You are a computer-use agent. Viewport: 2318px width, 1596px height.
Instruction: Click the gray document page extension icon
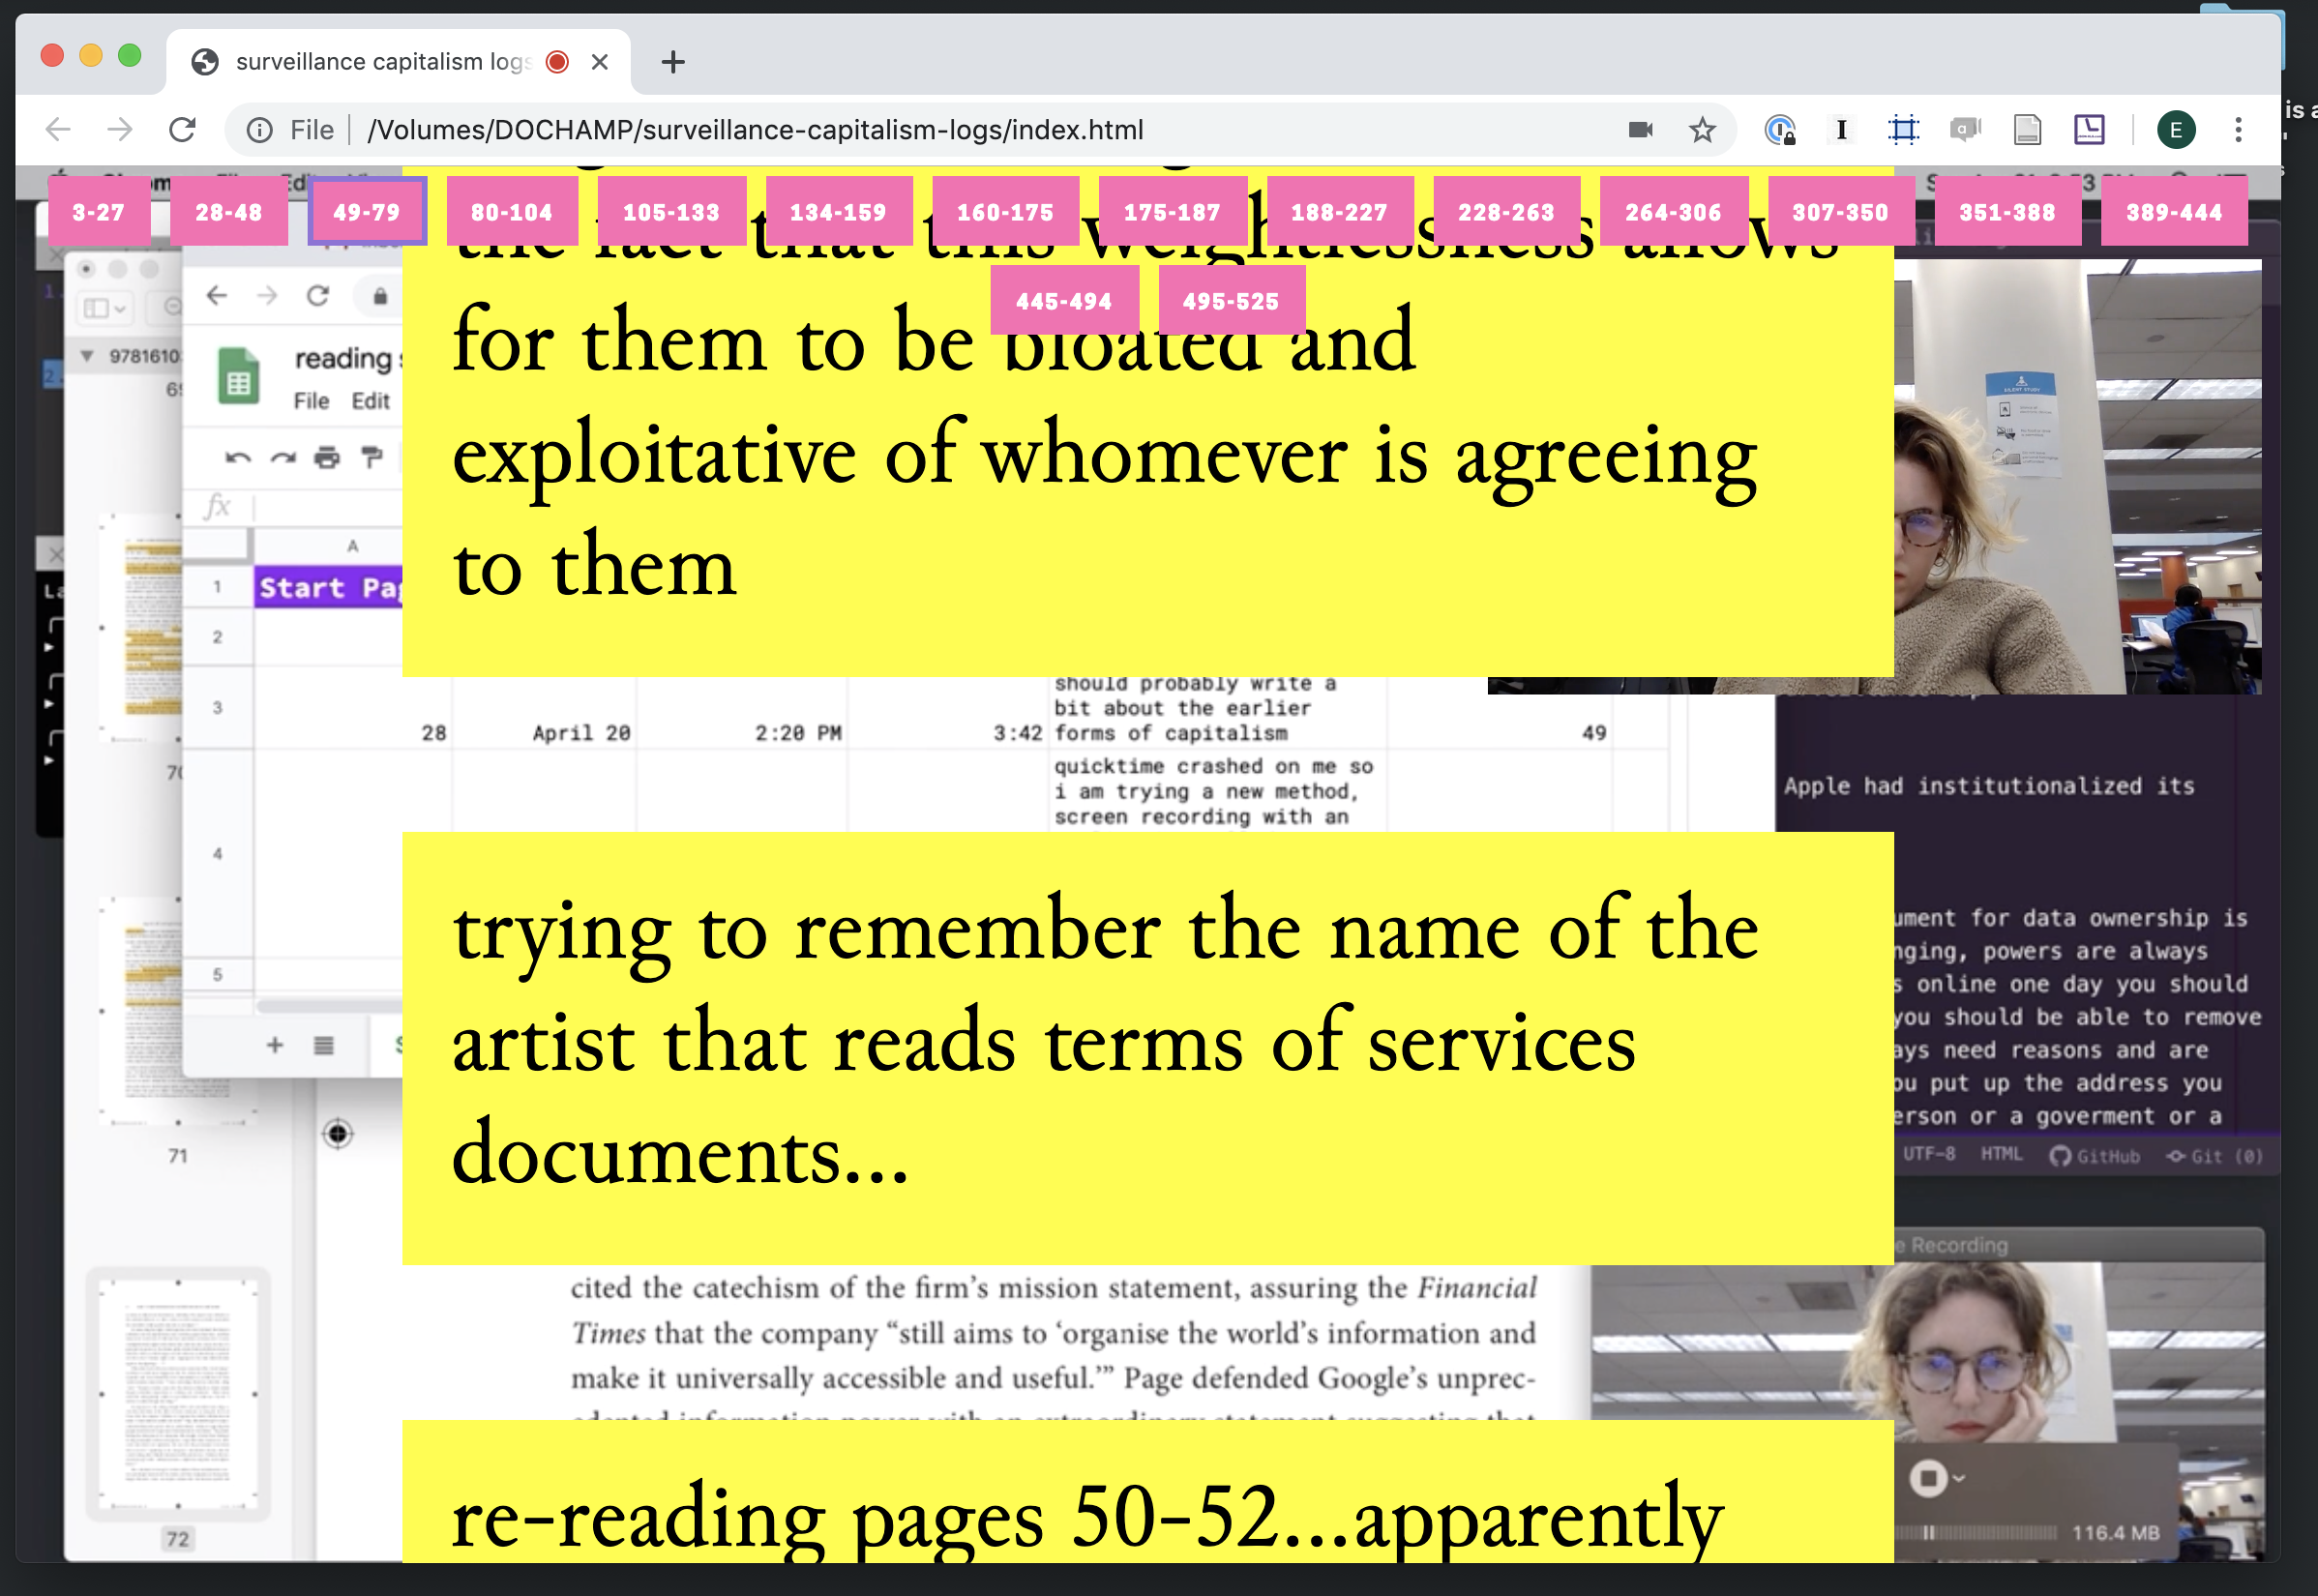(x=2027, y=130)
